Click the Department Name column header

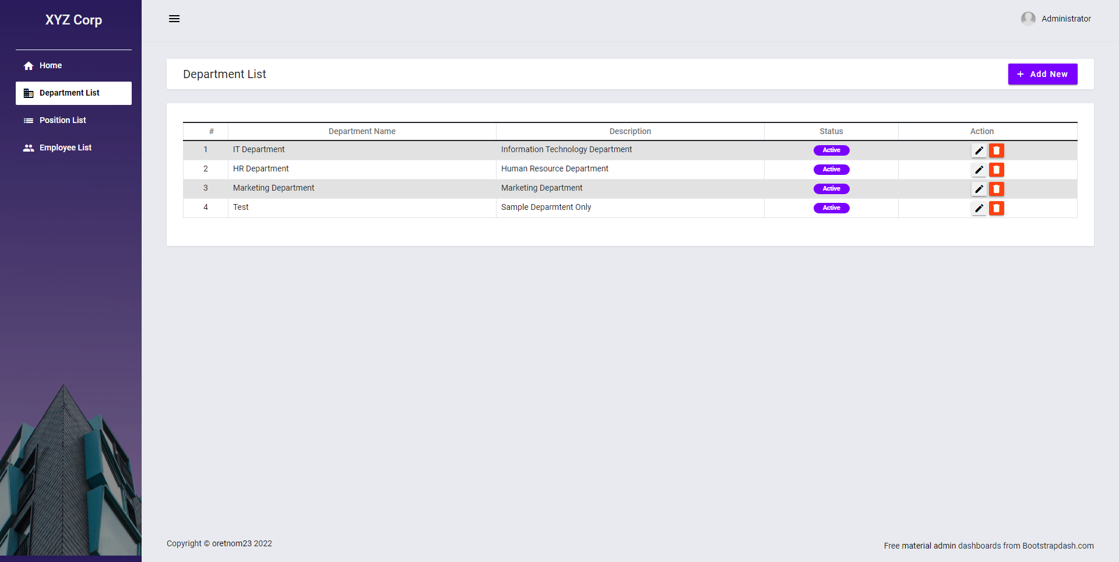click(362, 131)
